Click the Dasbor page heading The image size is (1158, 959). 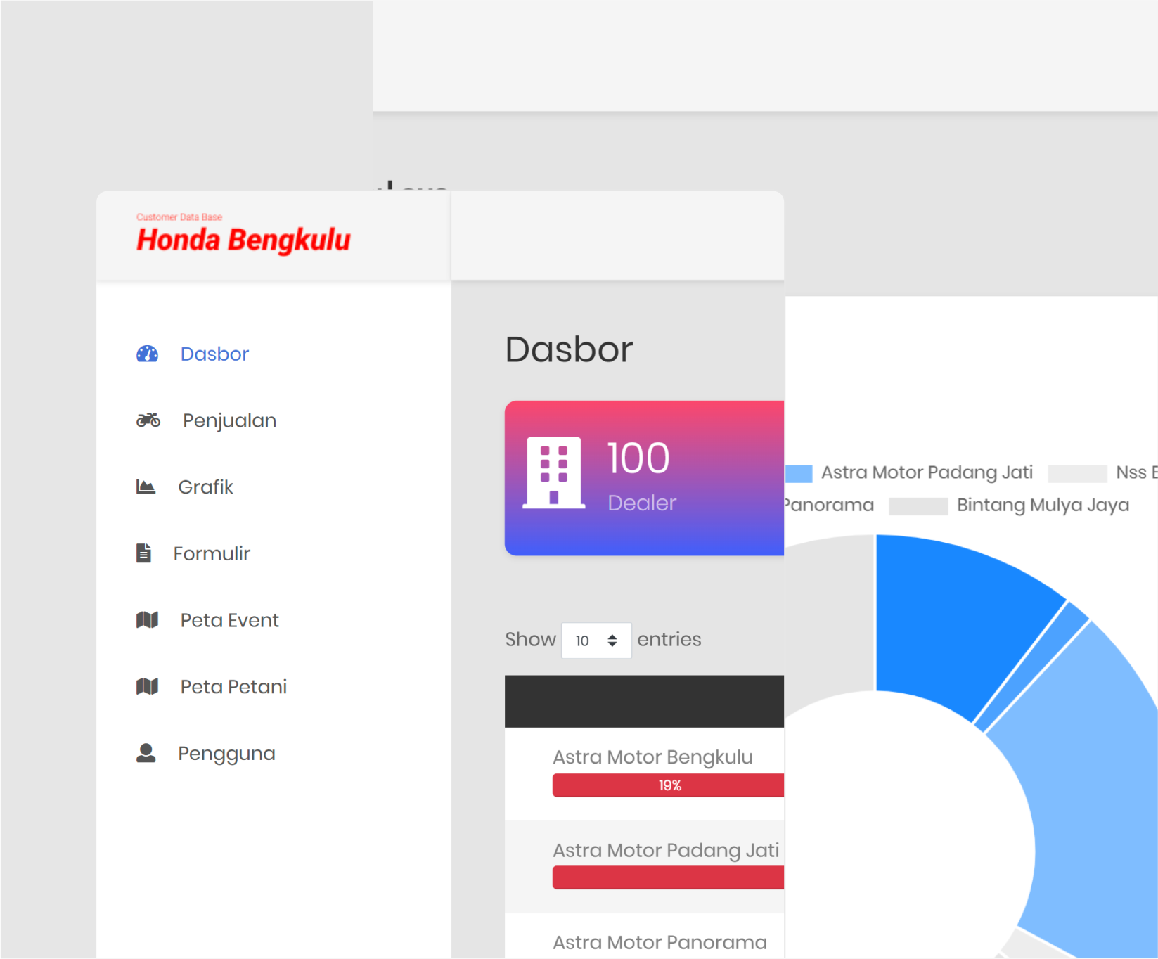pyautogui.click(x=569, y=349)
